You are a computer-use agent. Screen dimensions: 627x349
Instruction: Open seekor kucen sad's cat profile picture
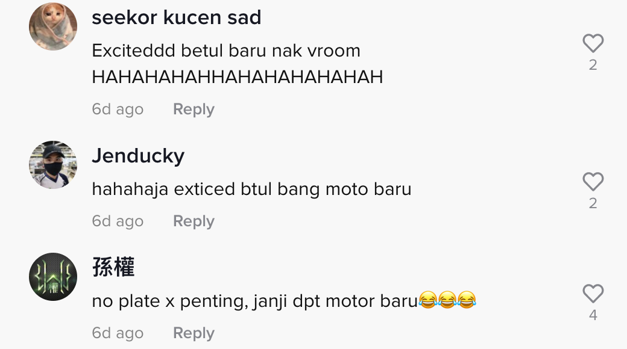click(x=53, y=26)
